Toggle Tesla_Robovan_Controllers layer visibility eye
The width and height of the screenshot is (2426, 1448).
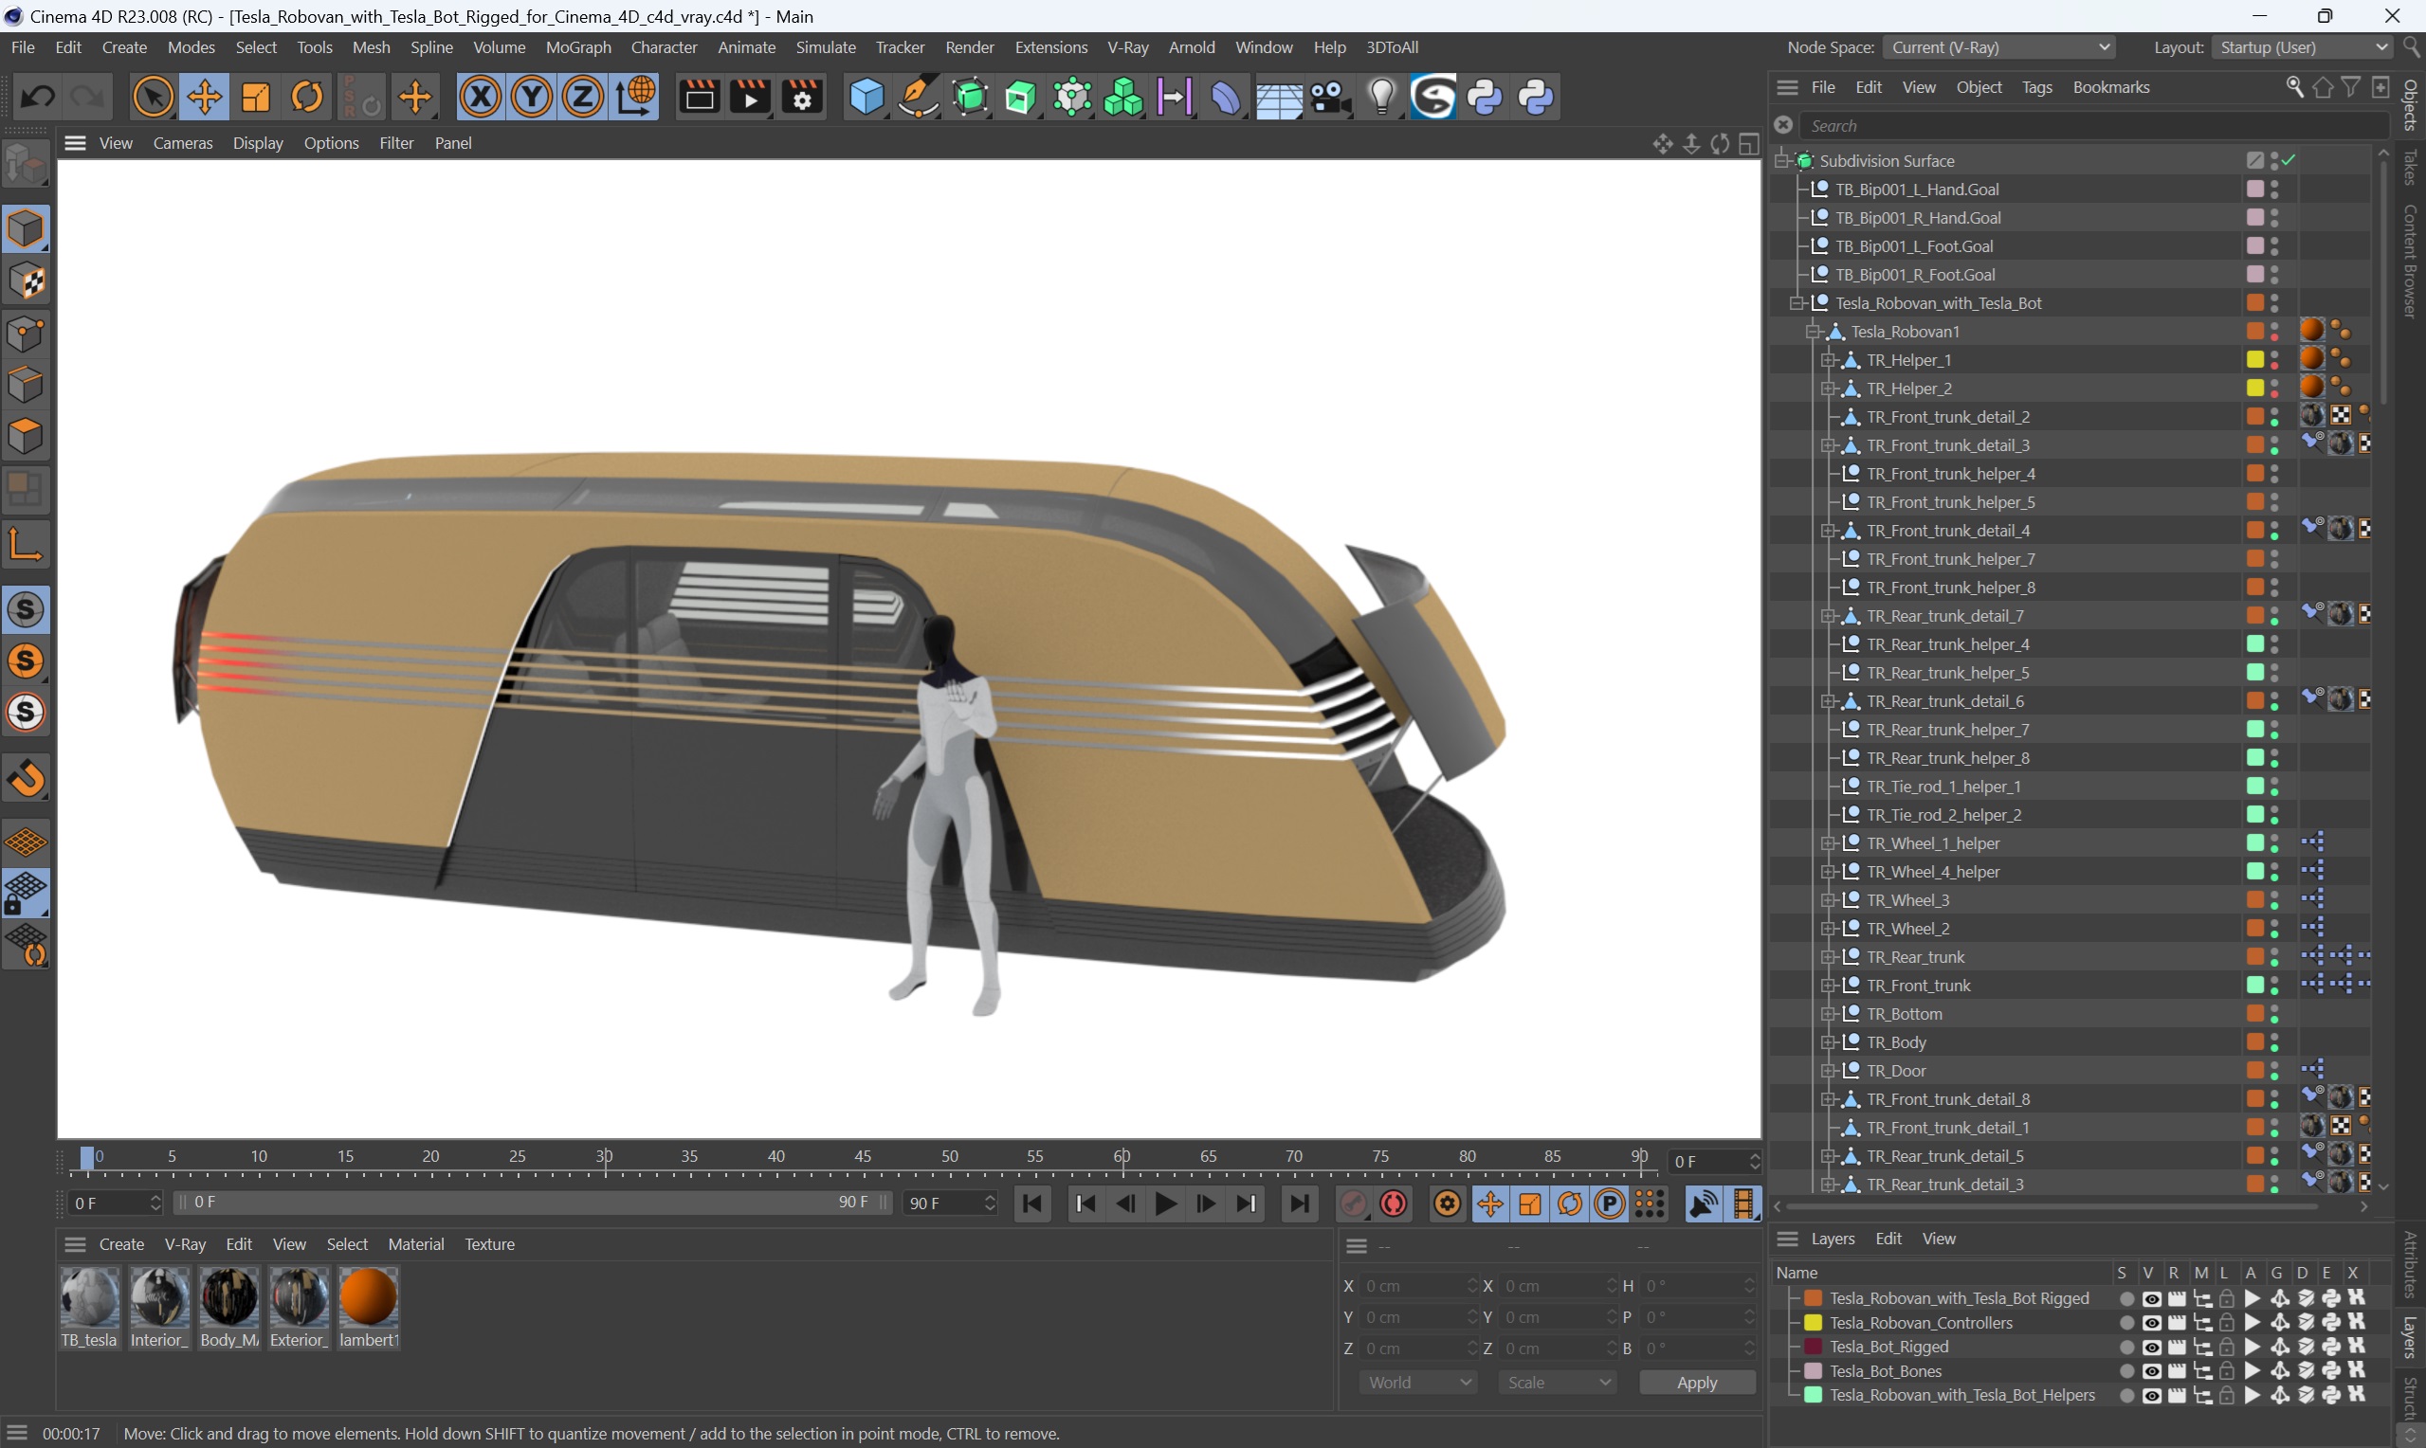pos(2152,1323)
